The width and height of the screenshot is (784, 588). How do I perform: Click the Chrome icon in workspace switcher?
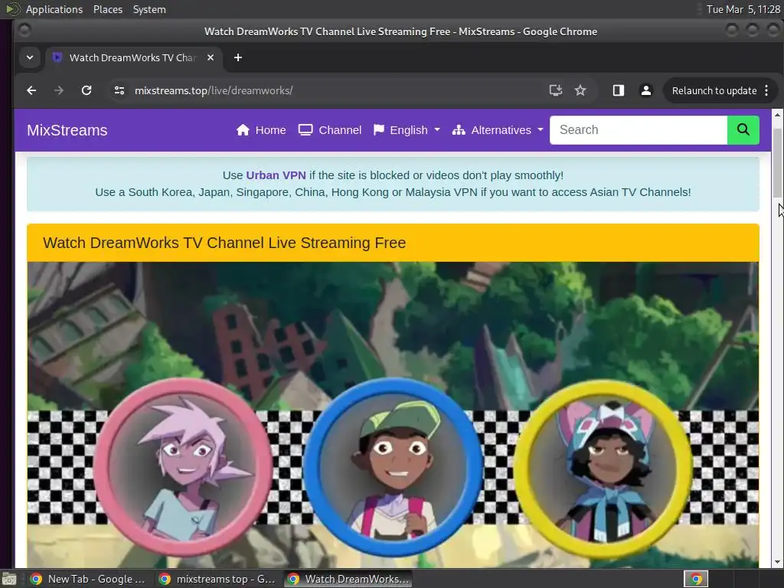click(x=695, y=579)
